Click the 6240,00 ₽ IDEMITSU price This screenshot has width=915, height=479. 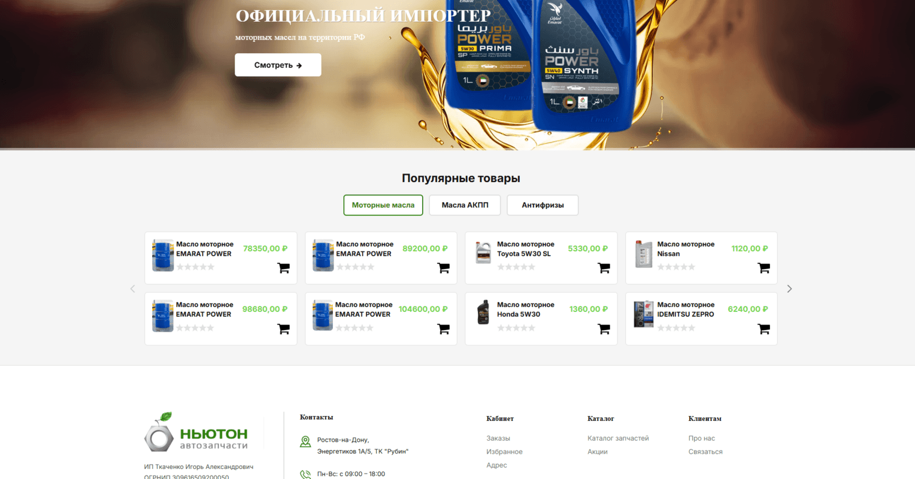click(748, 309)
